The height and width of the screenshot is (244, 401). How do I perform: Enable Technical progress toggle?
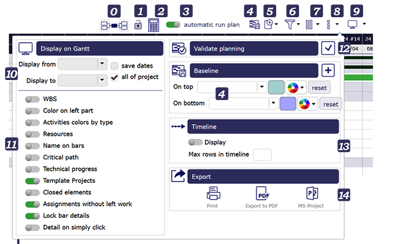32,169
